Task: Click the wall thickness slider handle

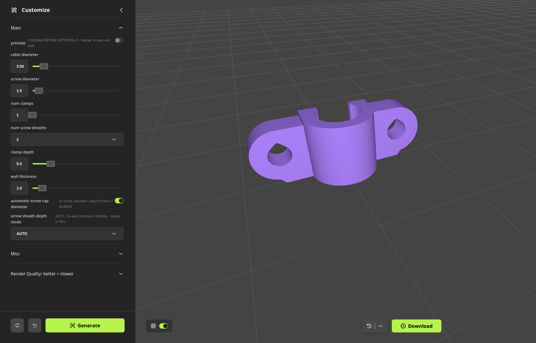Action: tap(42, 188)
